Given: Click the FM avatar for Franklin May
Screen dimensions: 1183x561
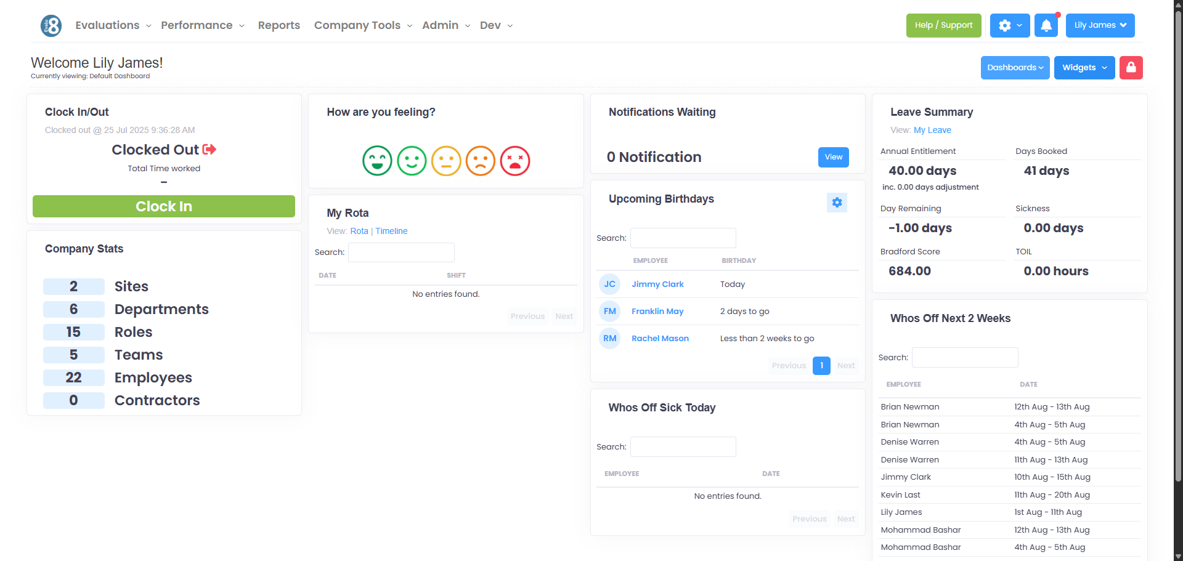Looking at the screenshot, I should pyautogui.click(x=609, y=311).
